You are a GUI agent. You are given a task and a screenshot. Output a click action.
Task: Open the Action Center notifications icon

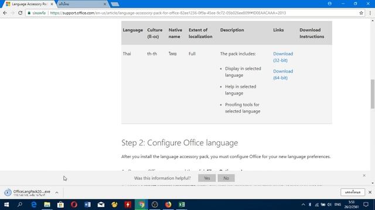click(366, 205)
